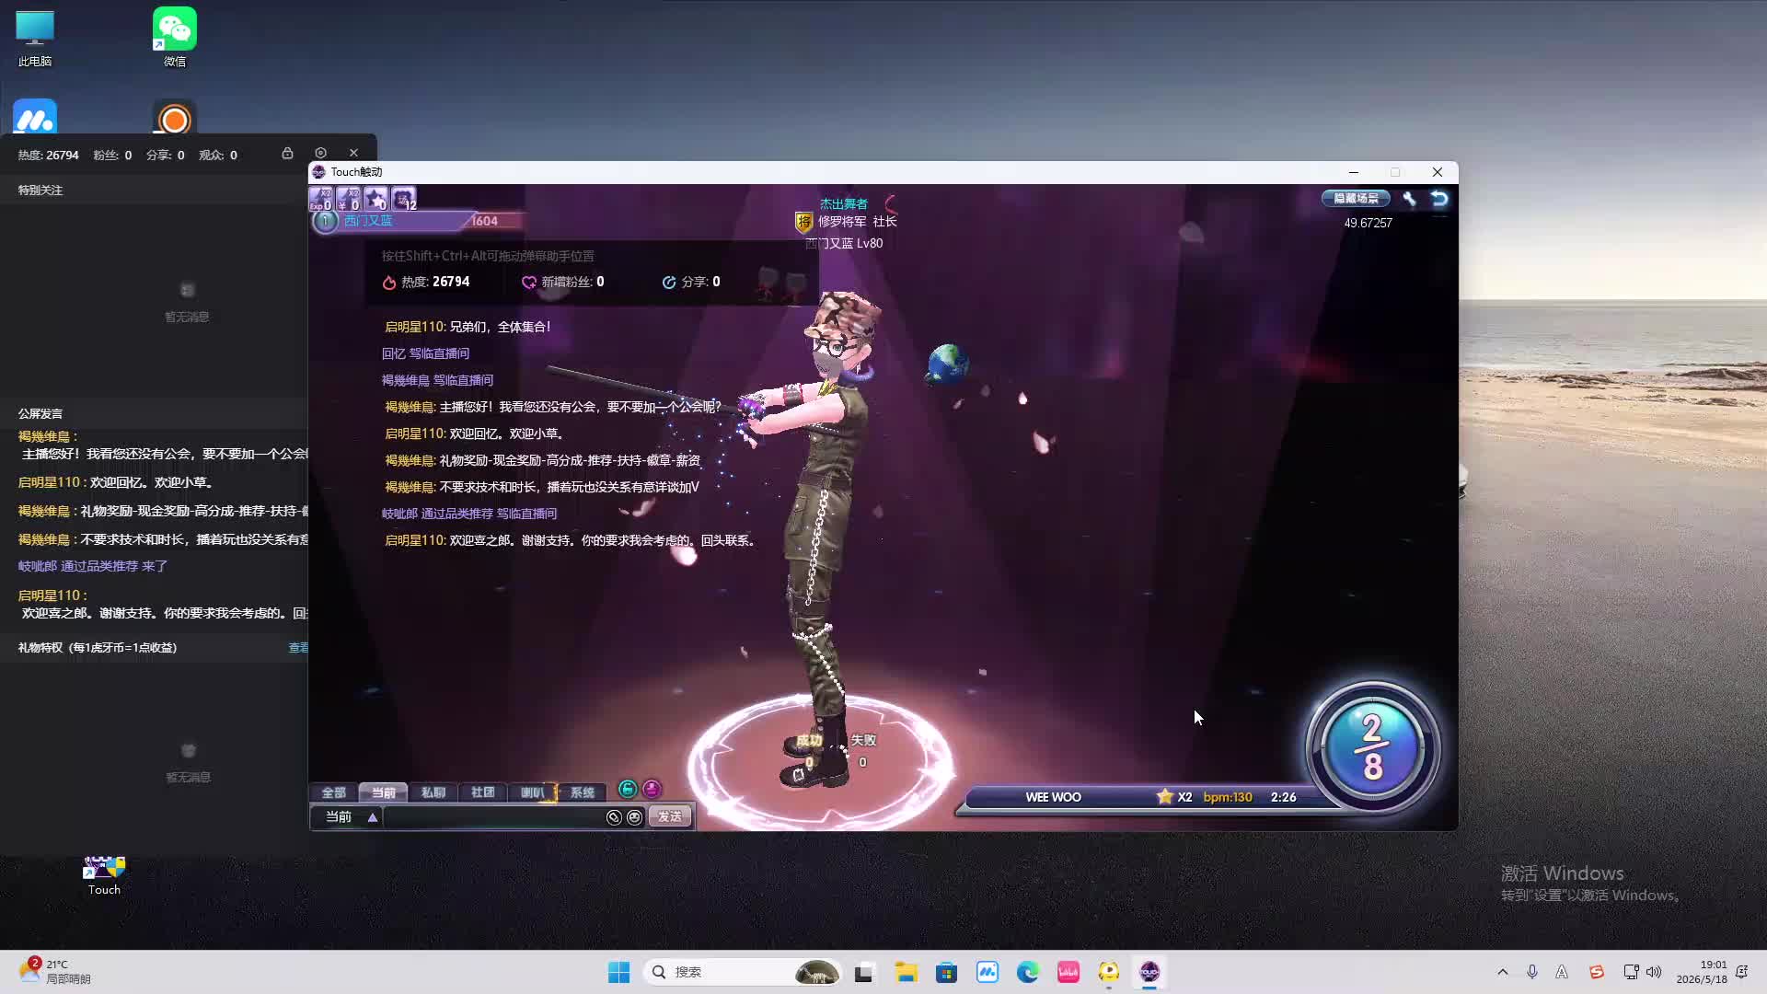
Task: Open the yellow mascot app on taskbar
Action: (1108, 972)
